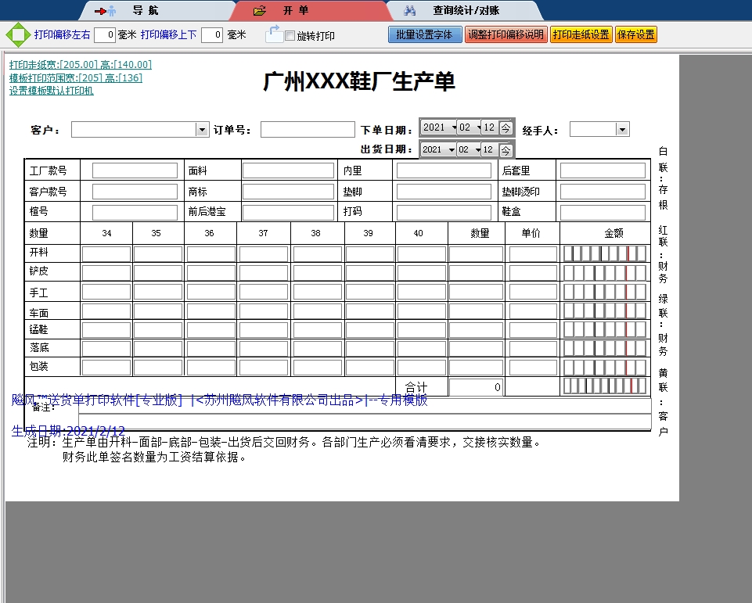Image resolution: width=752 pixels, height=603 pixels.
Task: Open the 经手人 dropdown list
Action: (x=621, y=129)
